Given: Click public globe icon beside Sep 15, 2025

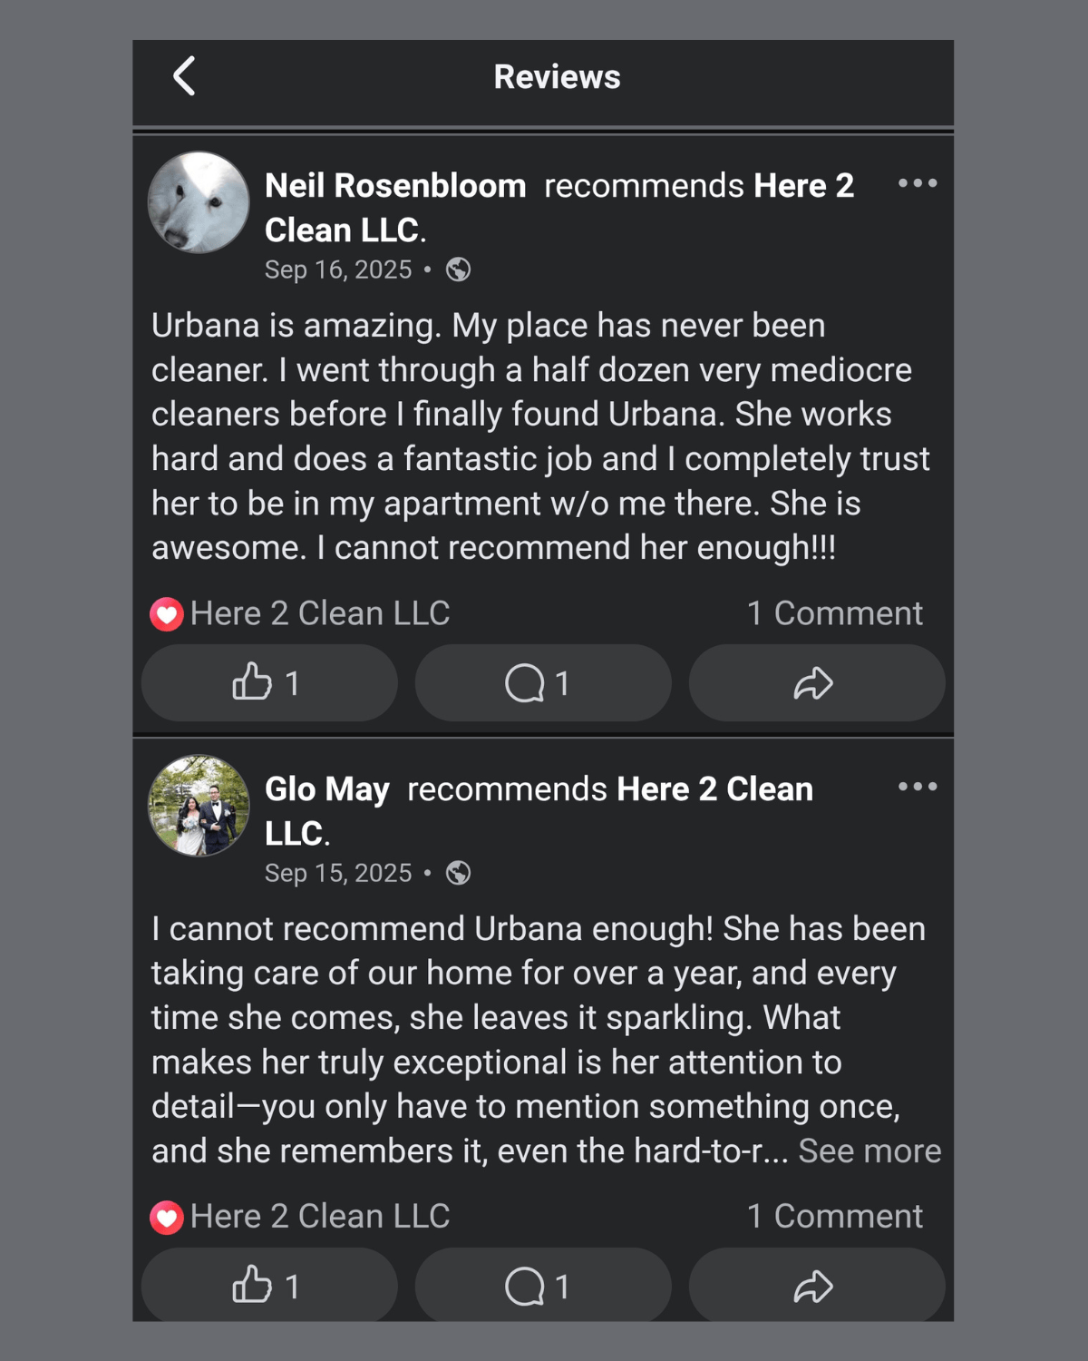Looking at the screenshot, I should coord(459,873).
